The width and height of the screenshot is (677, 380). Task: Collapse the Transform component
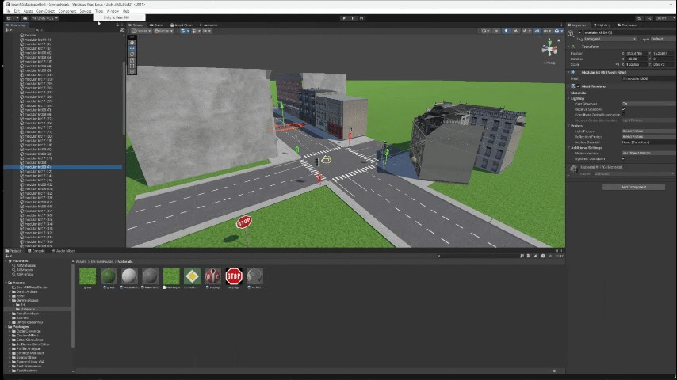coord(568,47)
